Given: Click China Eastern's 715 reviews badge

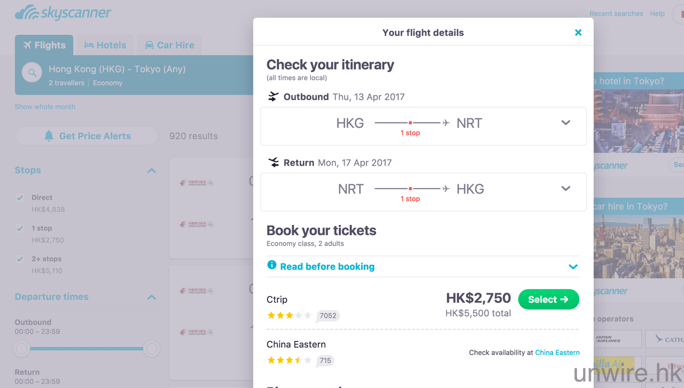Looking at the screenshot, I should [325, 360].
